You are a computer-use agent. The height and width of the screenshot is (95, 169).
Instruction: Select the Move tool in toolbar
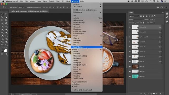[x=2, y=14]
